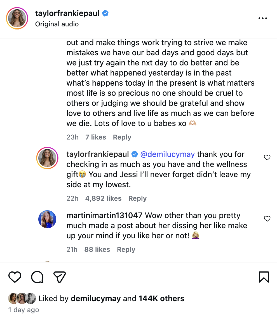277x320 pixels.
Task: Like taylorfrankiepaul's reply to demilucymay
Action: [267, 158]
